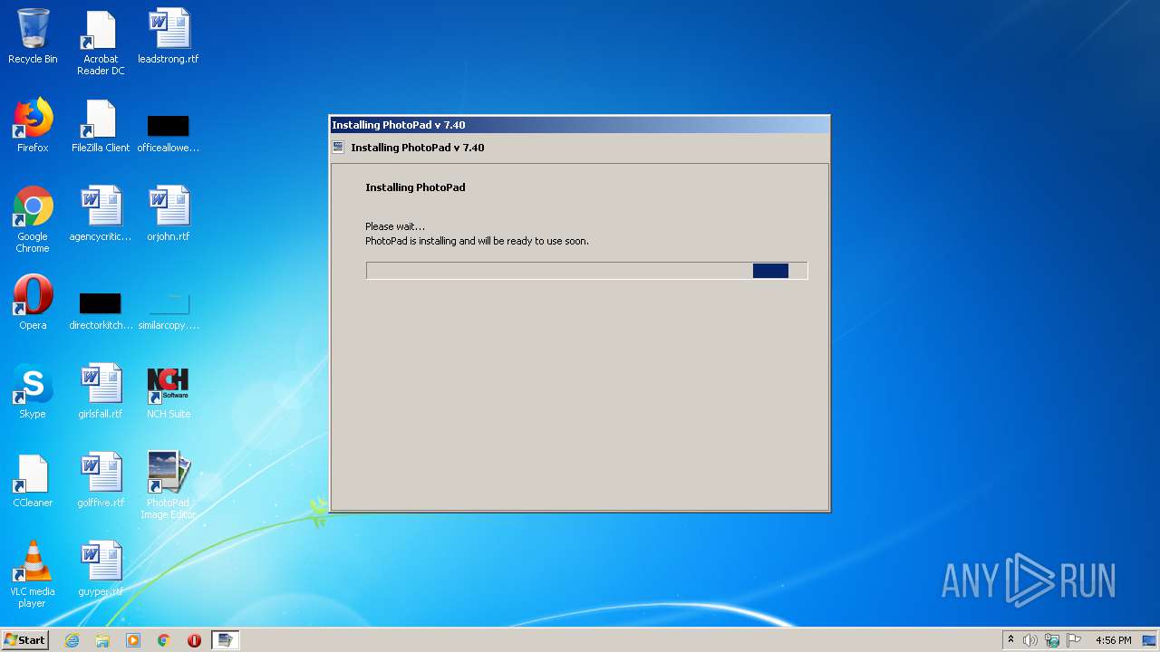The width and height of the screenshot is (1160, 652).
Task: Select agencycritic... document icon
Action: pyautogui.click(x=101, y=214)
